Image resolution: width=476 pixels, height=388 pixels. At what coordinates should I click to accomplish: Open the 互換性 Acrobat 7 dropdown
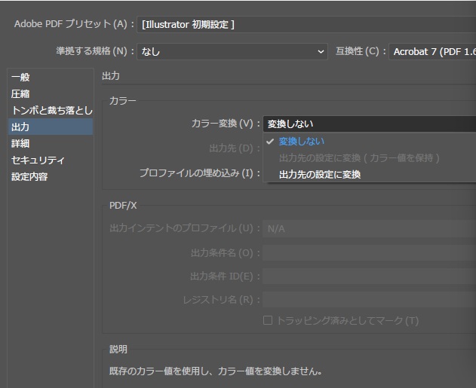[x=432, y=51]
